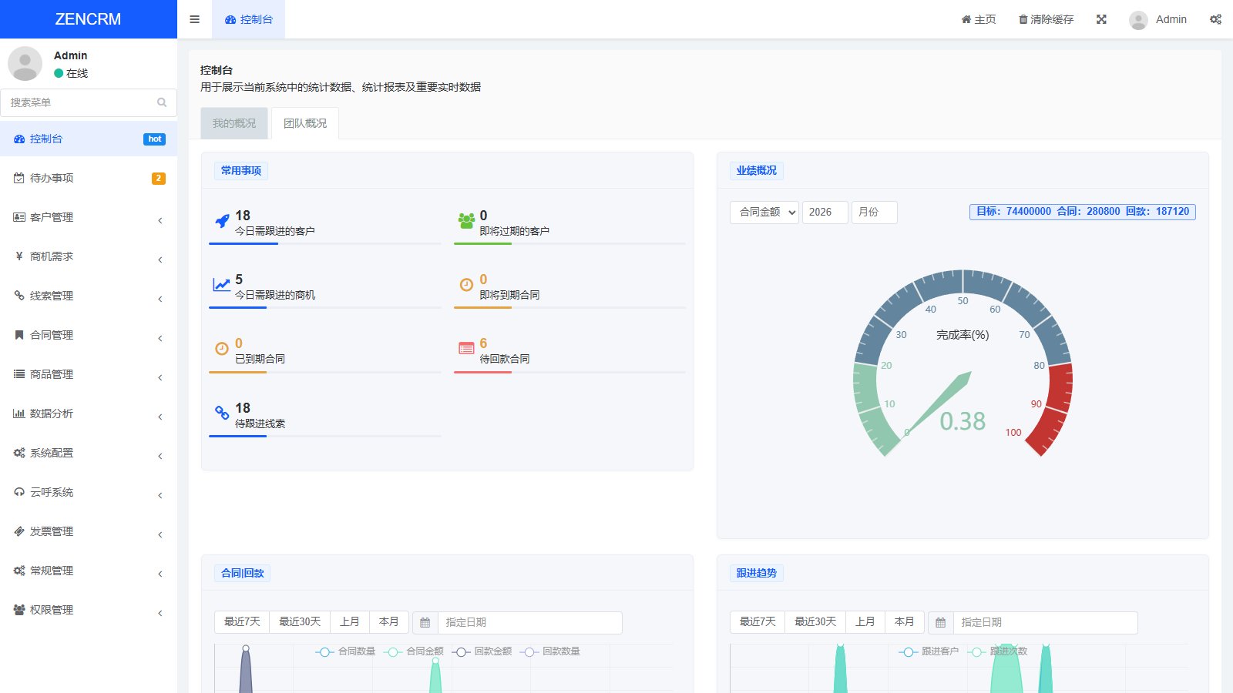Image resolution: width=1233 pixels, height=693 pixels.
Task: Click the trash icon 清除缓存
Action: [1046, 19]
